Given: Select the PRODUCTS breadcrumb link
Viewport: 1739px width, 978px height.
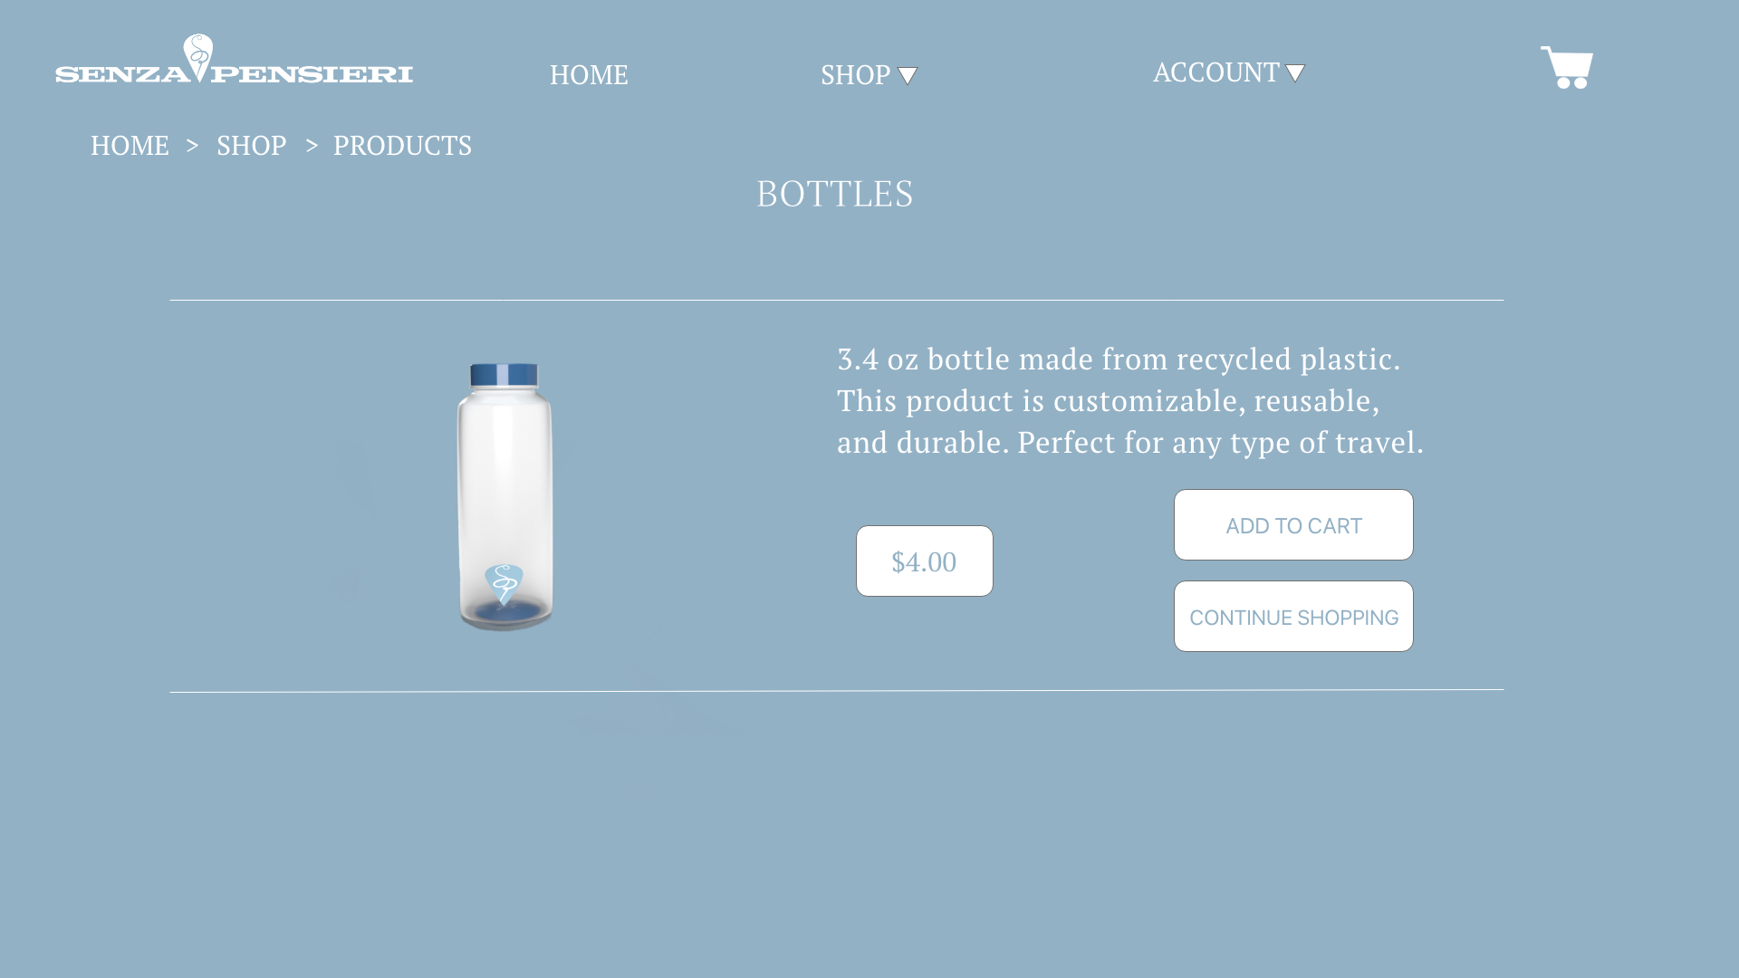Looking at the screenshot, I should point(402,145).
